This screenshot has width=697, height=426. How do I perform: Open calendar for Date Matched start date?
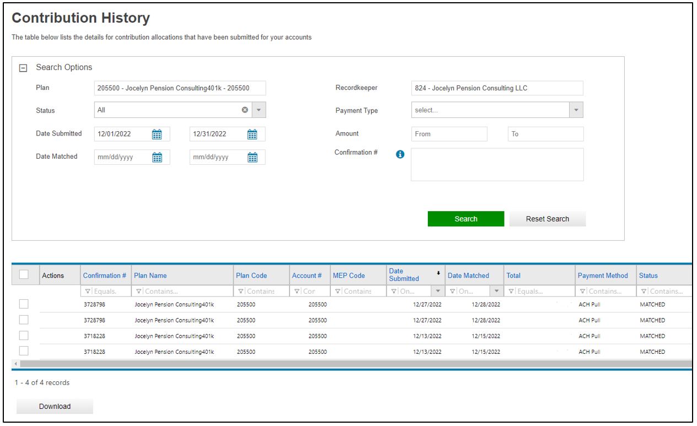coord(157,157)
